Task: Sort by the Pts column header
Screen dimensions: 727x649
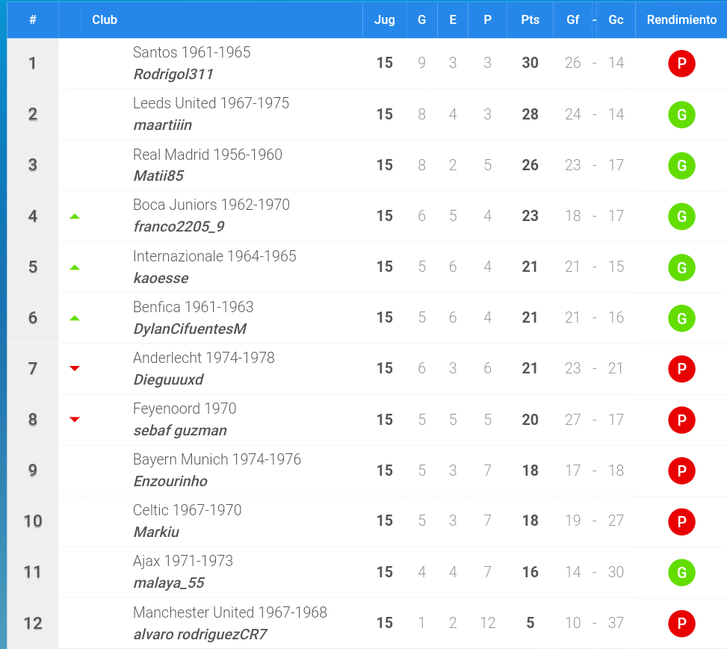Action: tap(530, 20)
